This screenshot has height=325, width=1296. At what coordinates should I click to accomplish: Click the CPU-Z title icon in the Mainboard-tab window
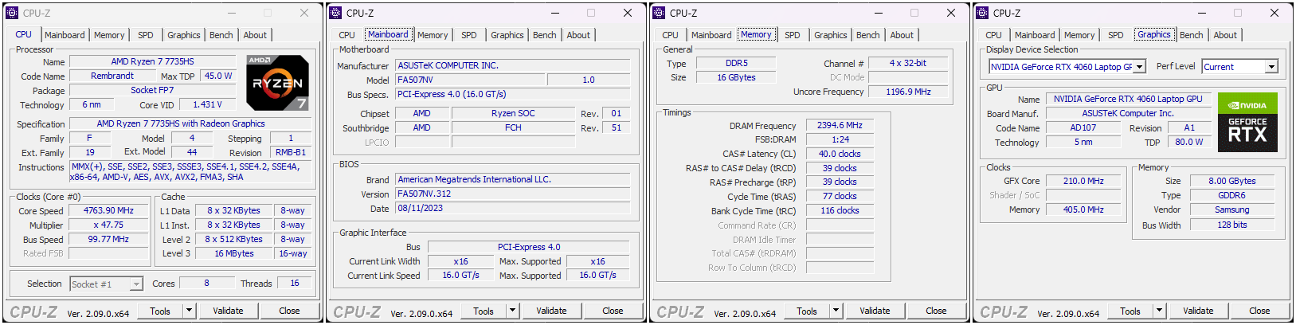pyautogui.click(x=336, y=13)
